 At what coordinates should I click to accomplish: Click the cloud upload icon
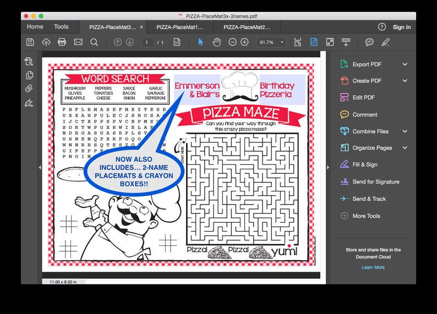tap(46, 42)
